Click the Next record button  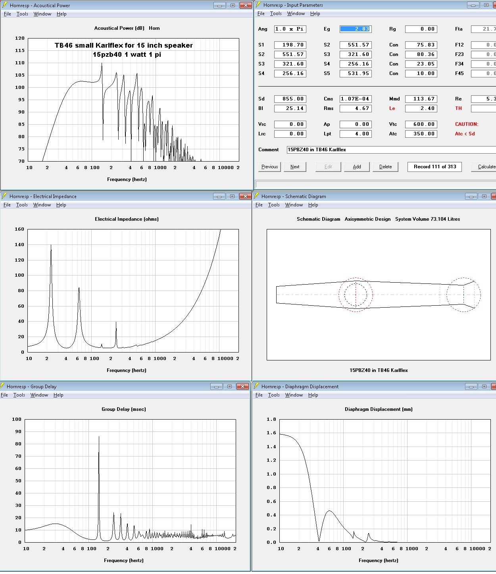pos(295,167)
